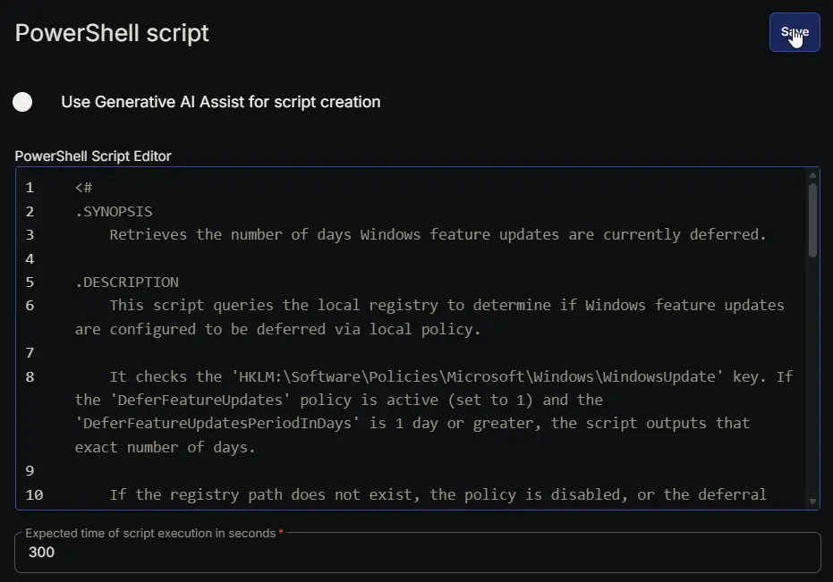The image size is (833, 582).
Task: Click the script editor scrollbar thumb
Action: tap(812, 219)
